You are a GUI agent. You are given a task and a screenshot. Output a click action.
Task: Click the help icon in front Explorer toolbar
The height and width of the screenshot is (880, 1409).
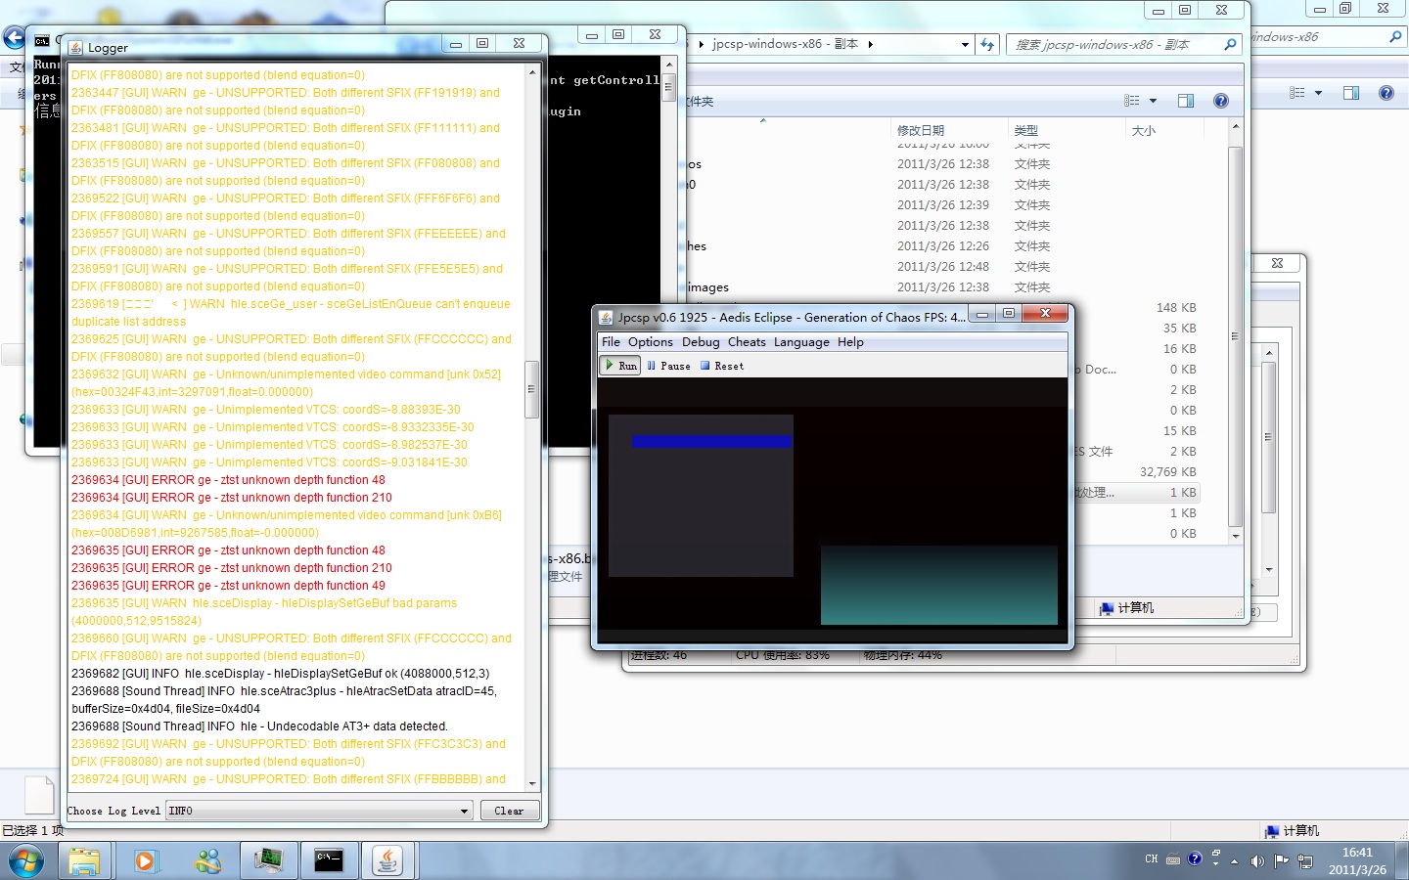[x=1220, y=101]
